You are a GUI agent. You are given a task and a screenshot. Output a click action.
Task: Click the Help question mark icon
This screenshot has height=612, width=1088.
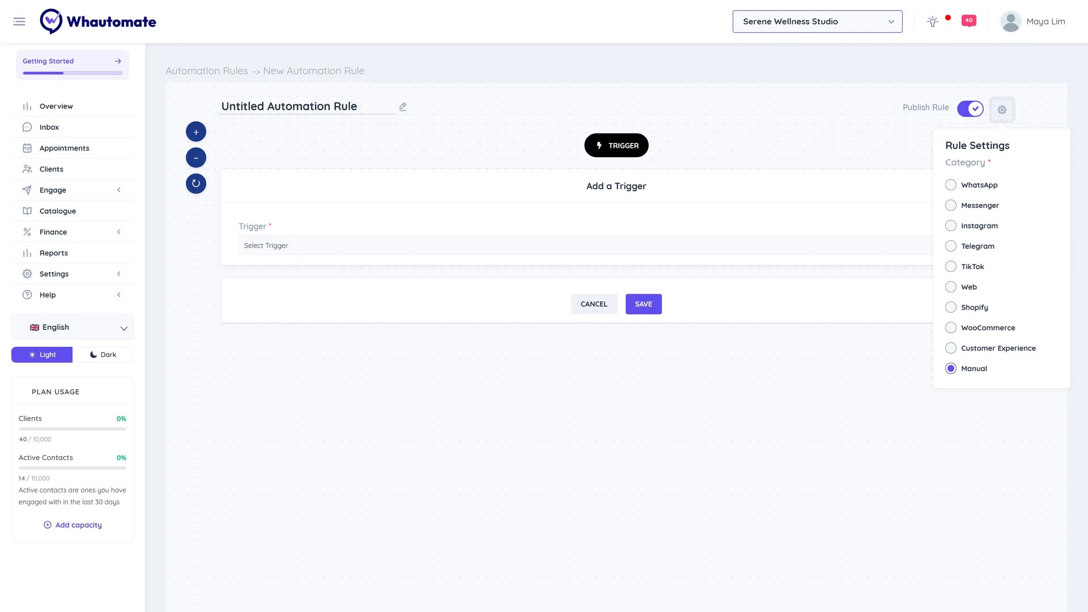click(27, 295)
